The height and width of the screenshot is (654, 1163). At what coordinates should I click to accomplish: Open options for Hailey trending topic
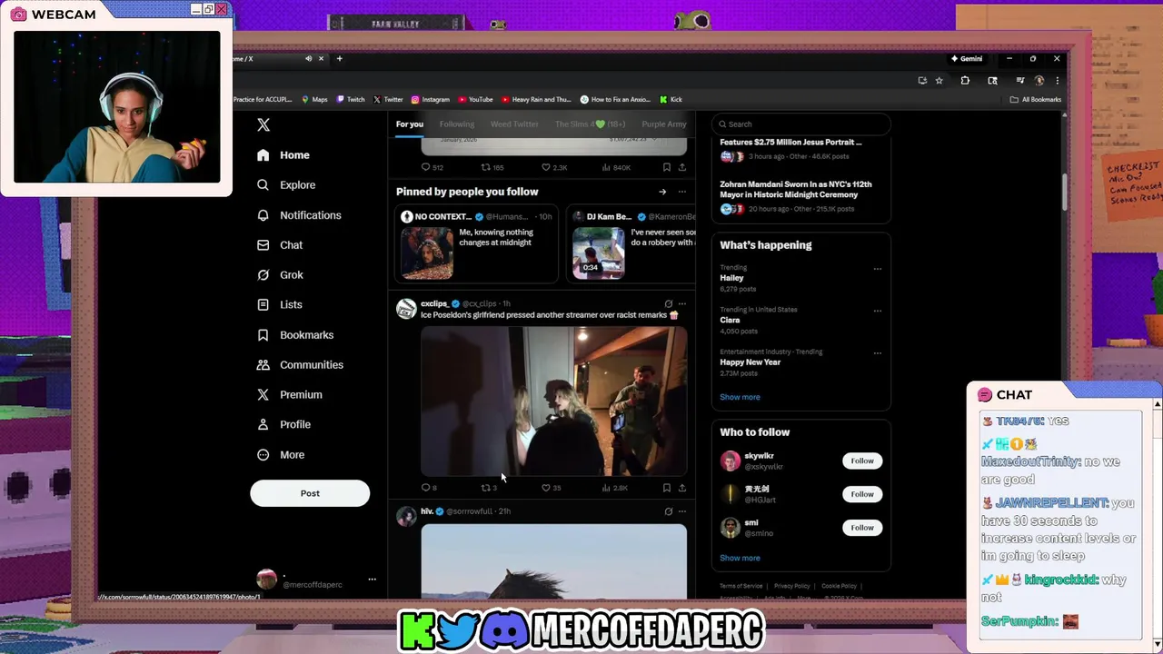tap(878, 269)
